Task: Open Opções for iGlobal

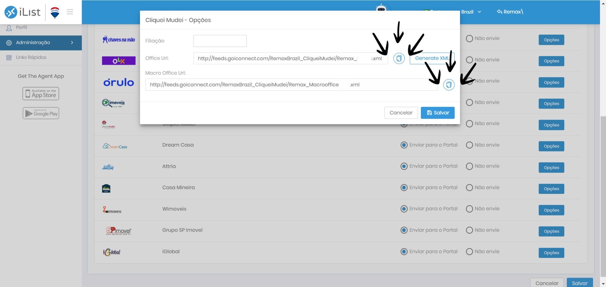Action: [551, 253]
